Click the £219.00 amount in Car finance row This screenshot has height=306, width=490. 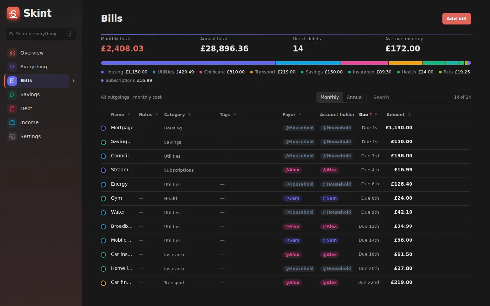(x=401, y=283)
